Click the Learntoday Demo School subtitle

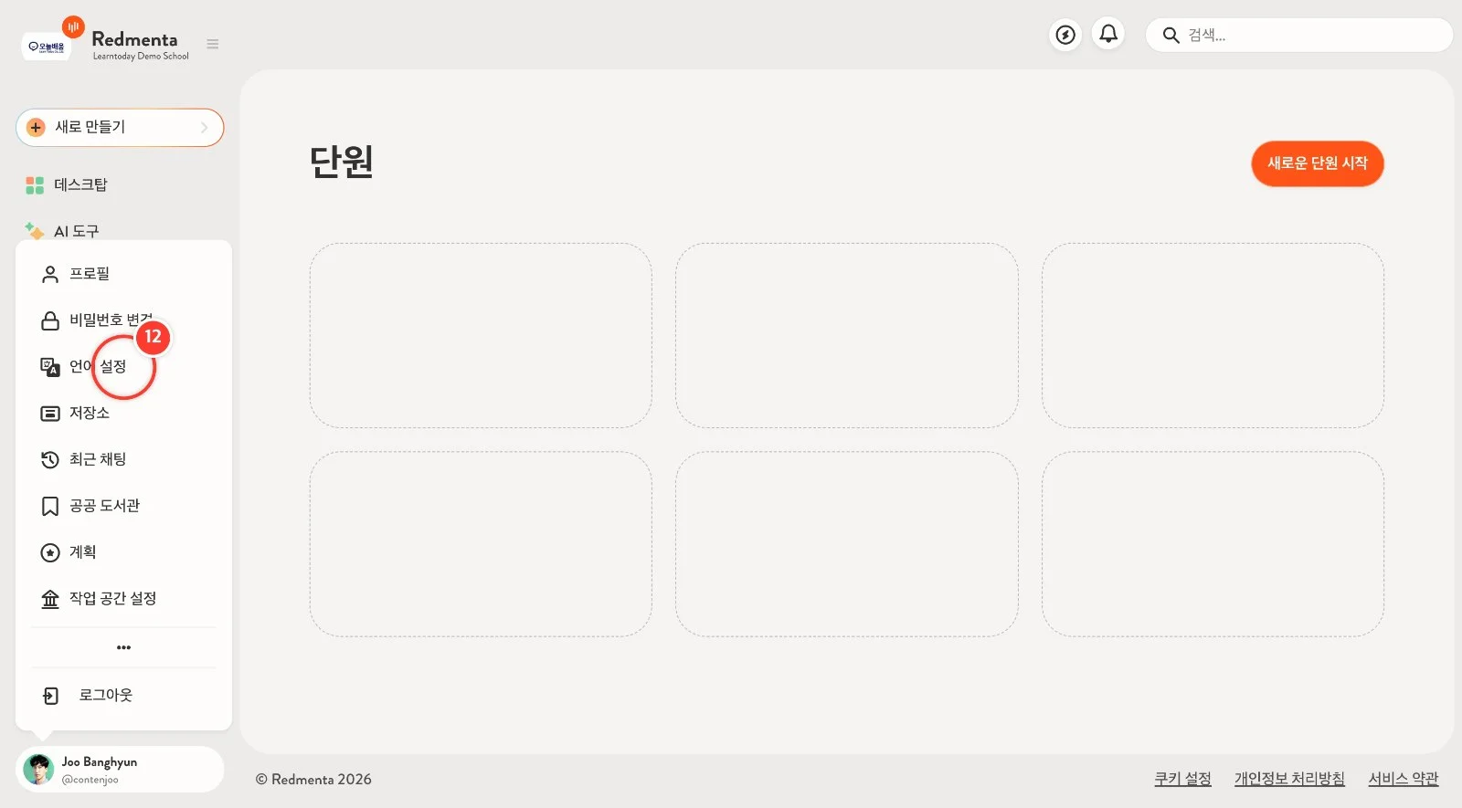[141, 57]
